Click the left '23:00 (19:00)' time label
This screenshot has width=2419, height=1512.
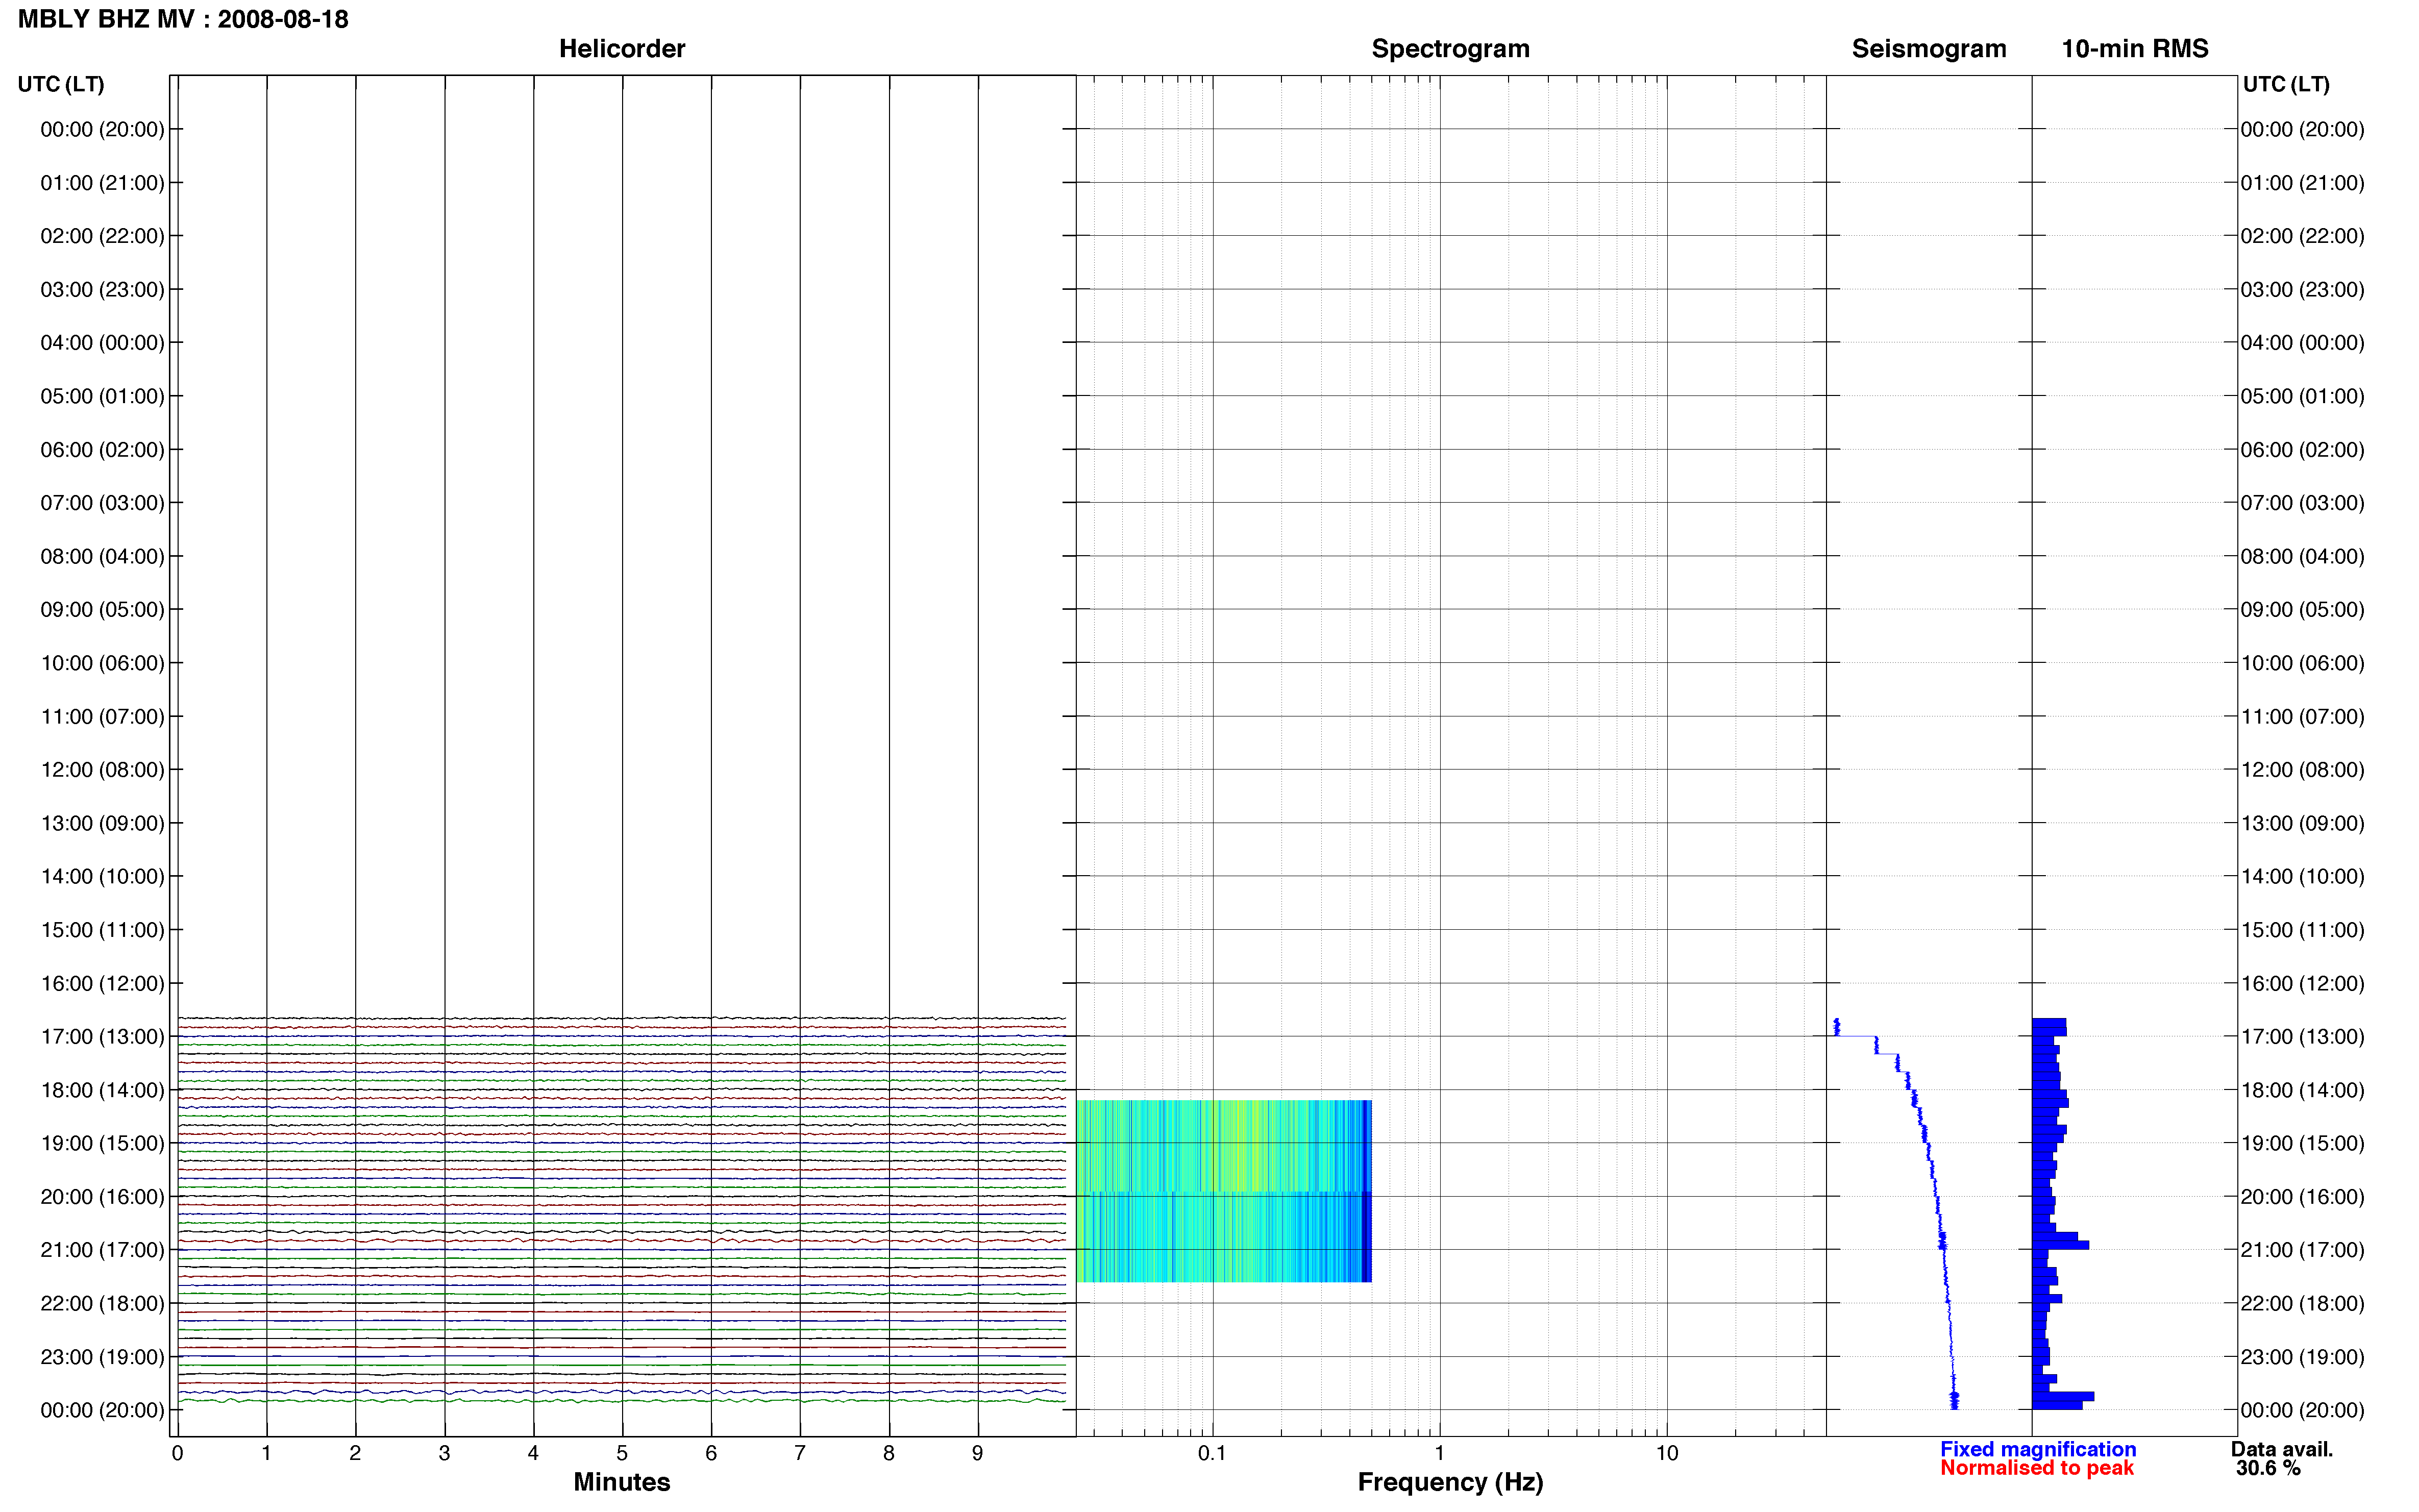102,1357
